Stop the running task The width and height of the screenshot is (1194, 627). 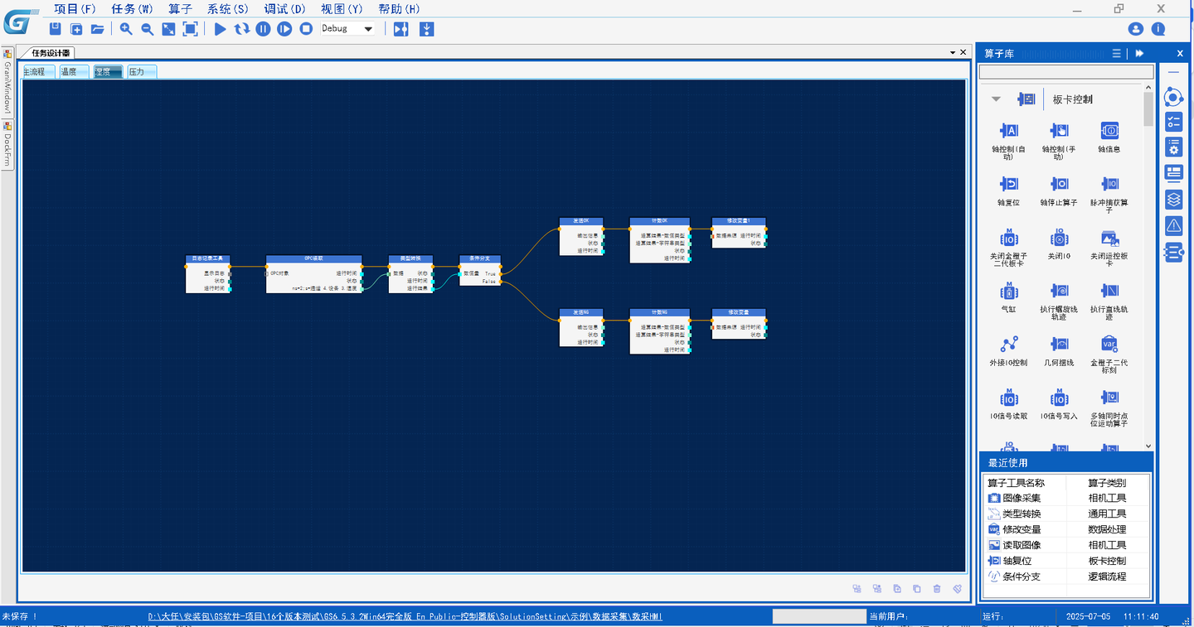point(306,29)
